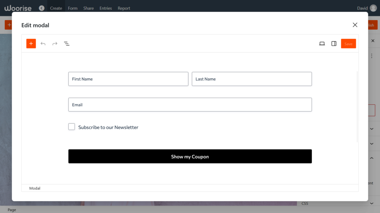
Task: Collapse the expanded section with the up chevron
Action: (x=371, y=158)
